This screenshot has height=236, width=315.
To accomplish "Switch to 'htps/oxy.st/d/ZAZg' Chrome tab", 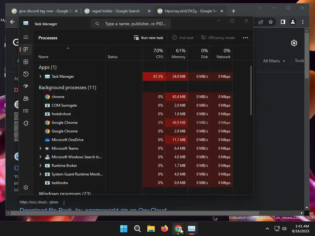I will coord(190,11).
